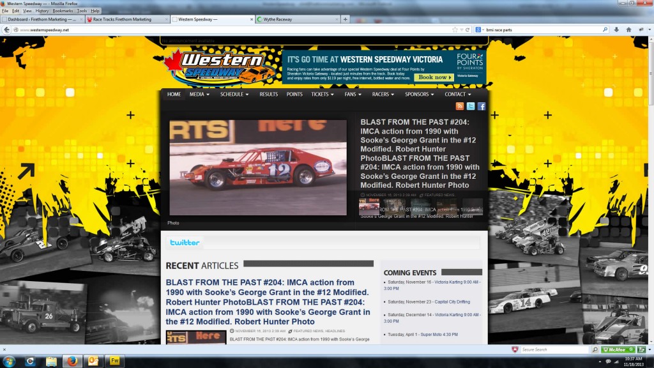The width and height of the screenshot is (654, 368).
Task: Click the Book now button in the banner
Action: [x=434, y=77]
